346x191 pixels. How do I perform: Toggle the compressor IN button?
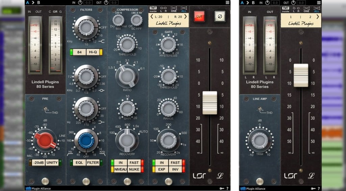pyautogui.click(x=121, y=163)
